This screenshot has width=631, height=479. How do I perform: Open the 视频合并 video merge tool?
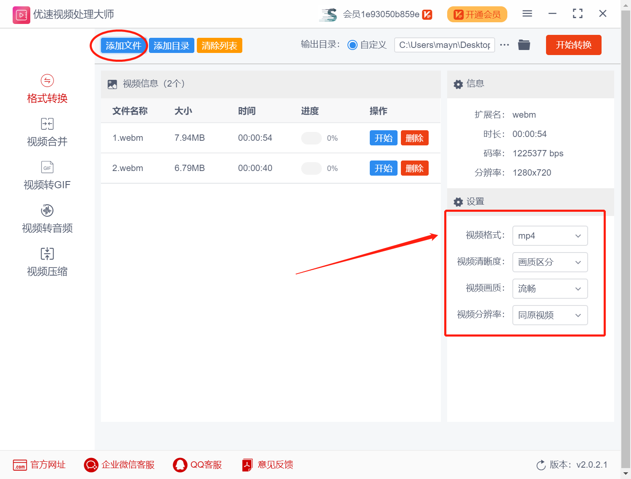click(x=47, y=132)
